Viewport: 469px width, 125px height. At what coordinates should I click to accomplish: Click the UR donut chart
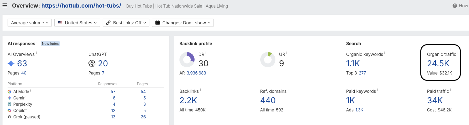point(268,60)
